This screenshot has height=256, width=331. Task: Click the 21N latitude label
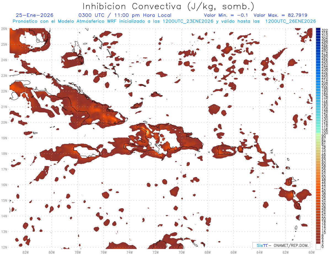point(4,107)
